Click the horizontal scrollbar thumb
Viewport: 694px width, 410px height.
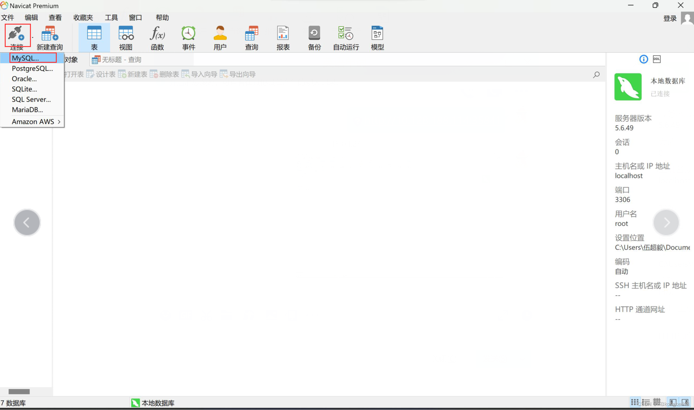(x=19, y=391)
